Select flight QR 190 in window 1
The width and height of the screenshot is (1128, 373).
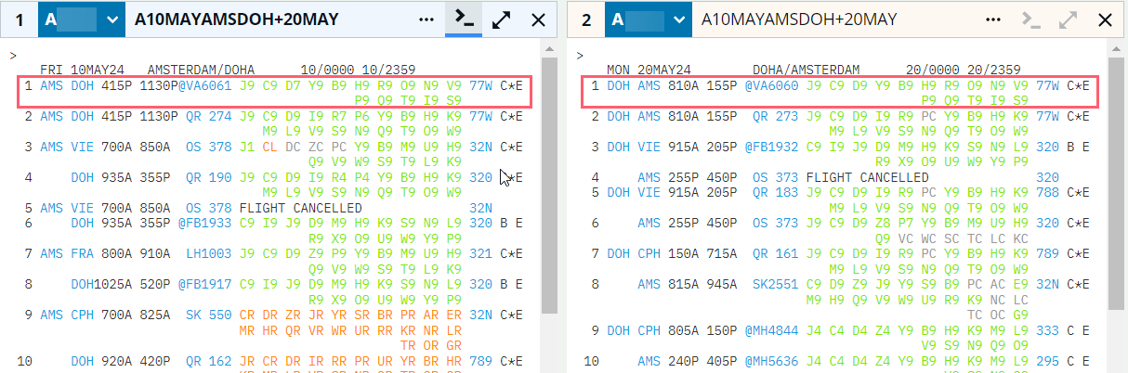coord(208,177)
